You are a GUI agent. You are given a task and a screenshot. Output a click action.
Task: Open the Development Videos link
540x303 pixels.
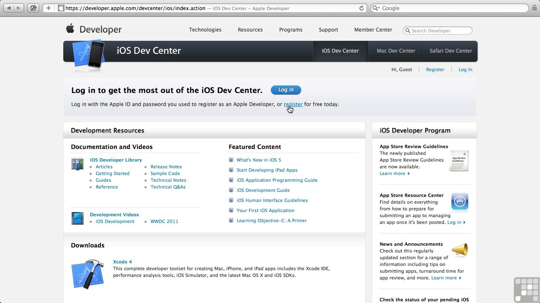(x=114, y=215)
